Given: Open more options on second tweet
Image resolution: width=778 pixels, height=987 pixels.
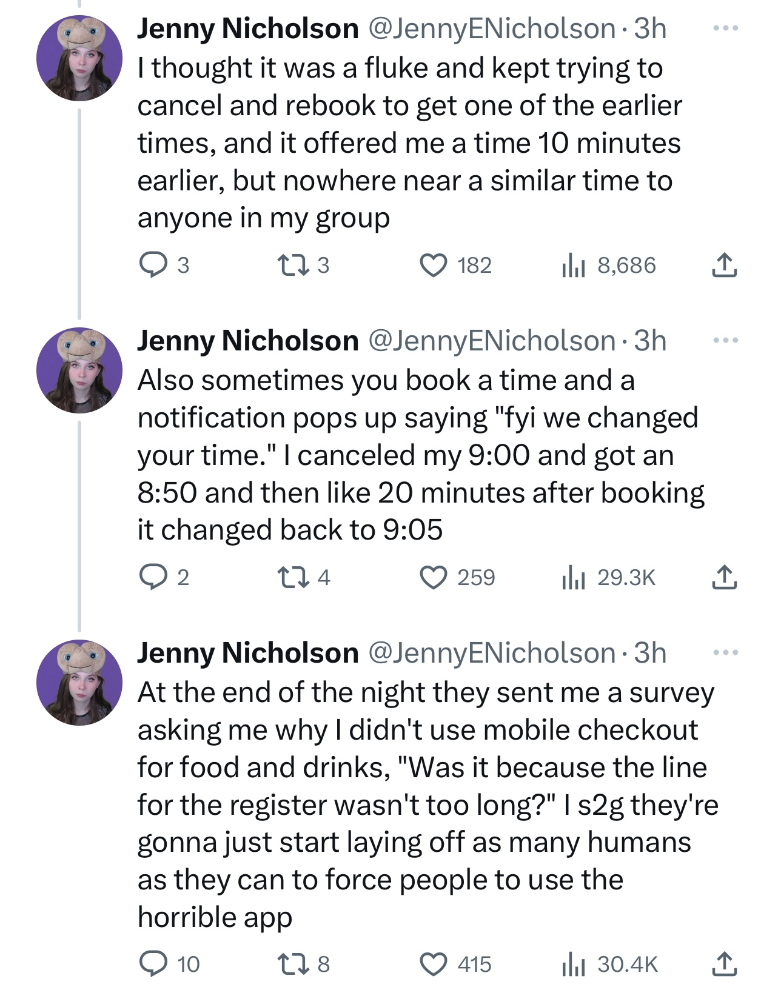Looking at the screenshot, I should (725, 341).
